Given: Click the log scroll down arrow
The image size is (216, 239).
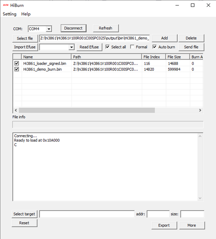Looking at the screenshot, I should tap(200, 198).
